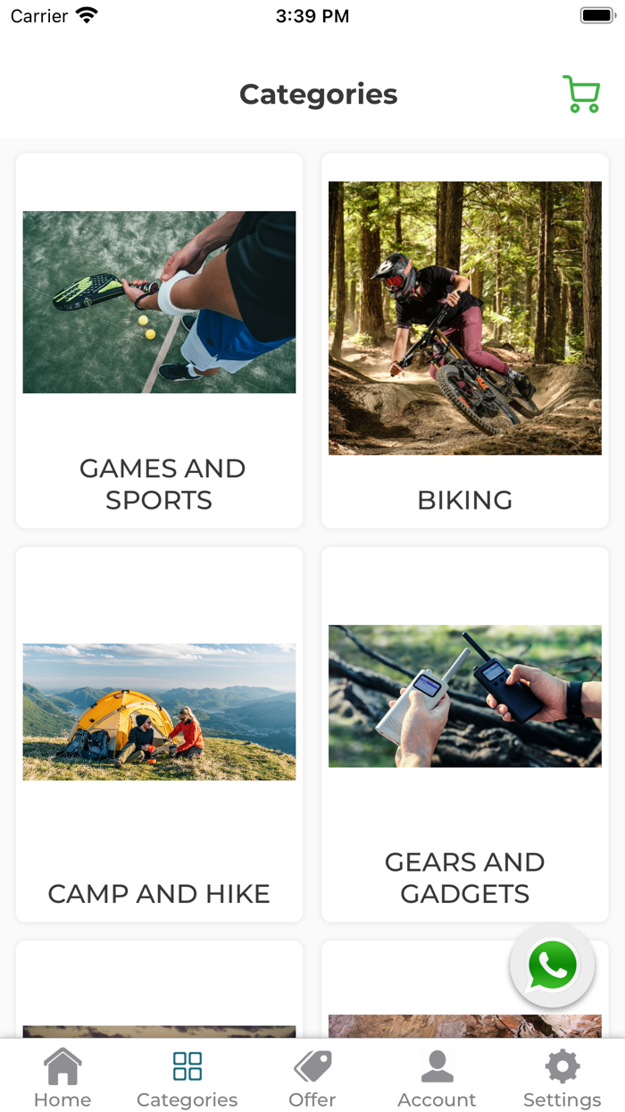625x1112 pixels.
Task: Tap the Offer tag icon
Action: tap(312, 1066)
